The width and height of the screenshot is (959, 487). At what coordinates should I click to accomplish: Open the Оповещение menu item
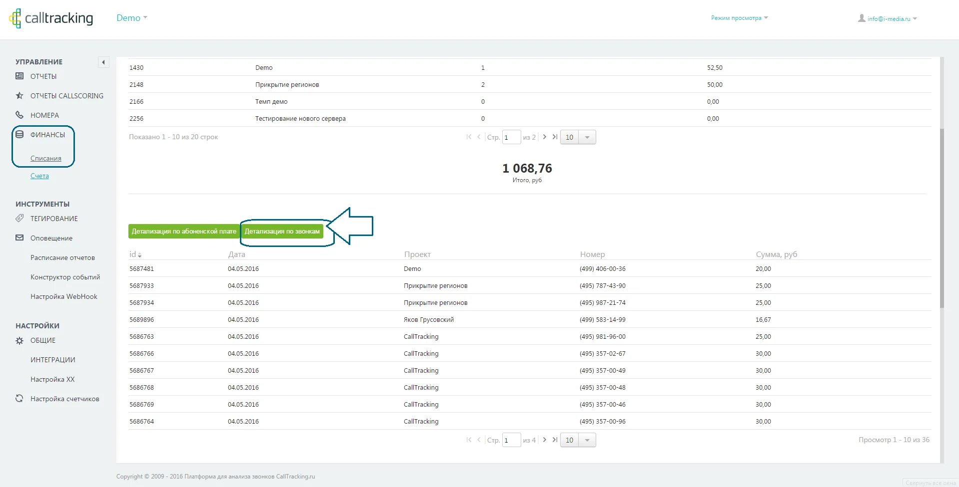coord(51,238)
